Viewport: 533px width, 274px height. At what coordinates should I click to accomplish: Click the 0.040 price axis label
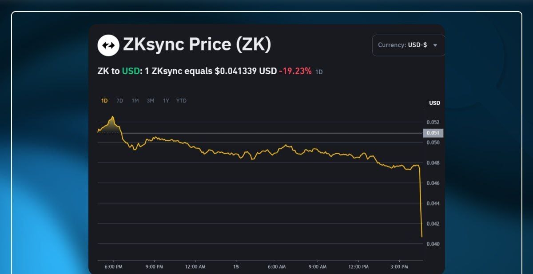coord(433,244)
